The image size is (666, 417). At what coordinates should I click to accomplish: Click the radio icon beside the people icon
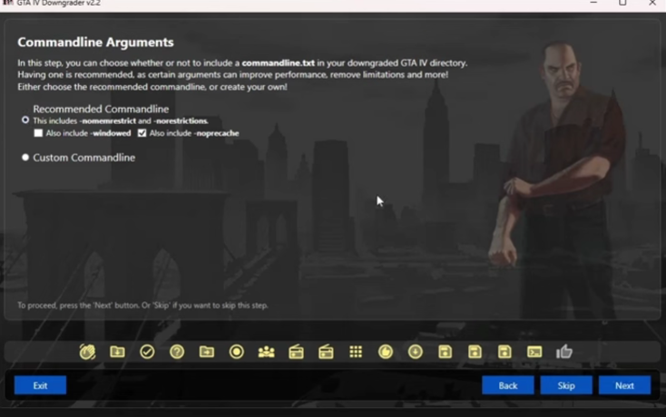[296, 352]
